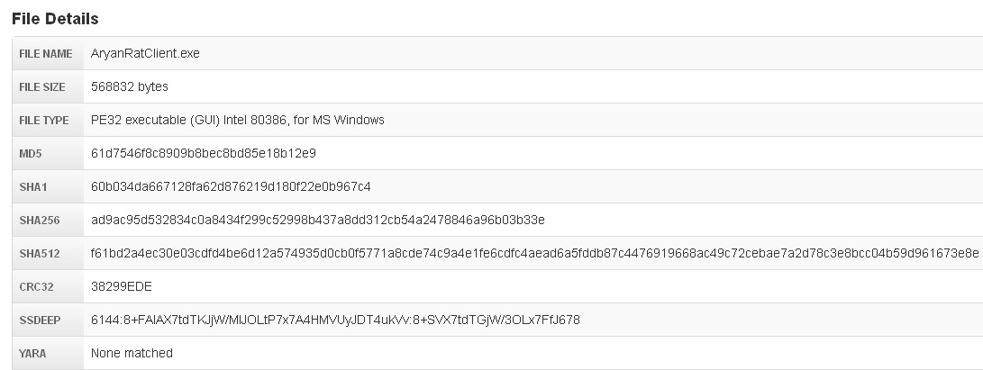
Task: Click the FILE SIZE label cell
Action: (x=44, y=87)
